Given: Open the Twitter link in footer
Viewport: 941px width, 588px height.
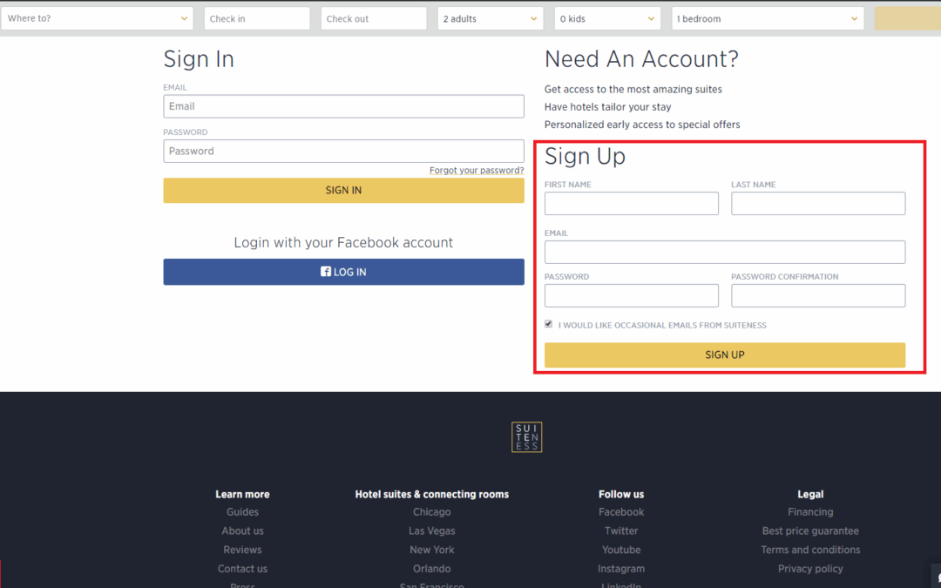Looking at the screenshot, I should pyautogui.click(x=621, y=531).
